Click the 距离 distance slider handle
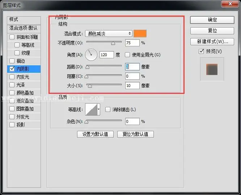This screenshot has width=241, height=195. (x=87, y=67)
